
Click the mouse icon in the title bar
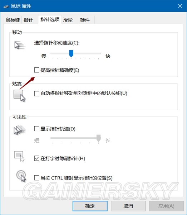coord(6,6)
